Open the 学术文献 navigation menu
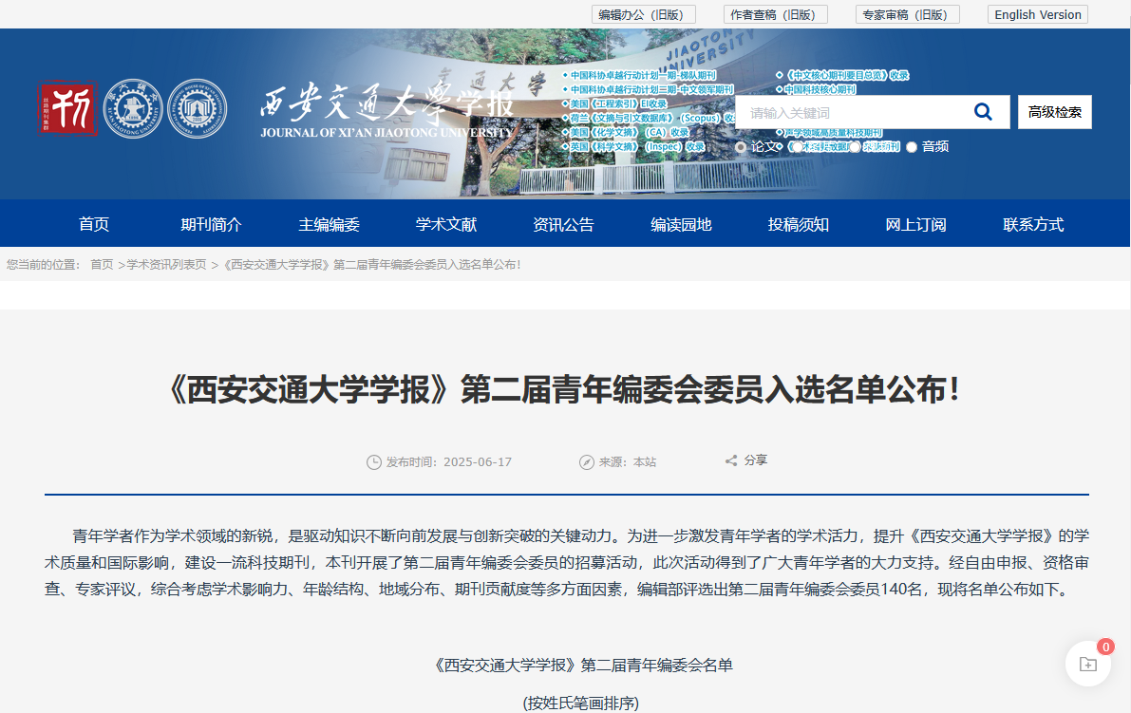The width and height of the screenshot is (1131, 713). 446,225
